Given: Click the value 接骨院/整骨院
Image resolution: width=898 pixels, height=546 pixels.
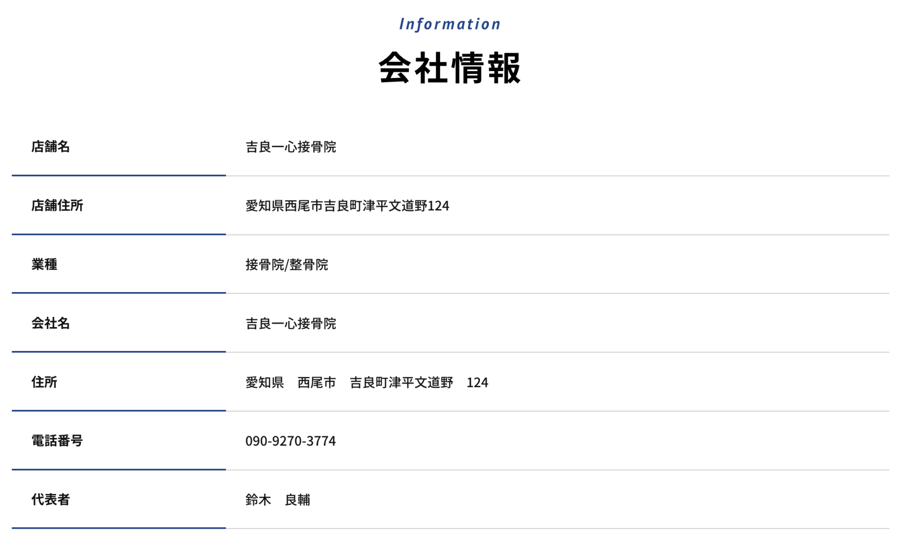Looking at the screenshot, I should [x=287, y=265].
